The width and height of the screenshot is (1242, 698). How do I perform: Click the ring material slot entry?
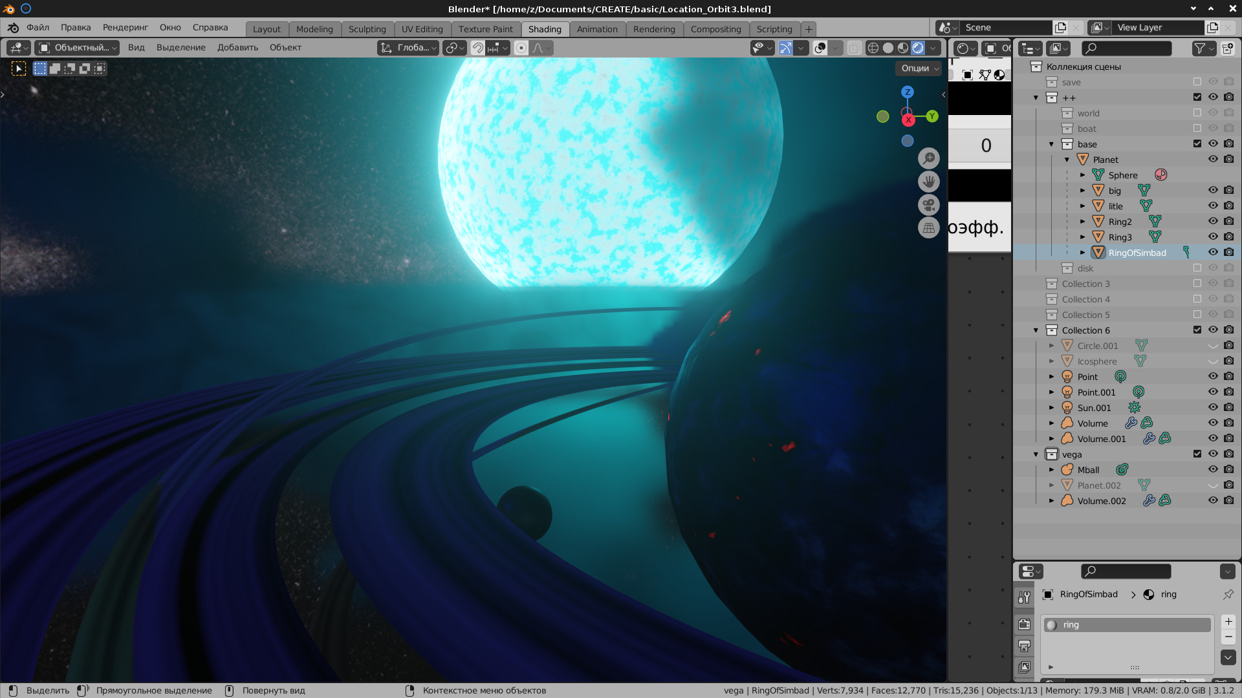tap(1127, 625)
